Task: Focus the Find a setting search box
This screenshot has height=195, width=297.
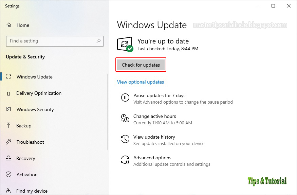Action: click(55, 41)
